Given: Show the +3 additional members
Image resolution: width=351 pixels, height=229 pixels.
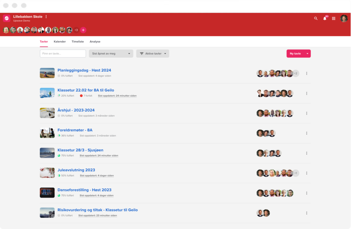Looking at the screenshot, I should coord(76,30).
